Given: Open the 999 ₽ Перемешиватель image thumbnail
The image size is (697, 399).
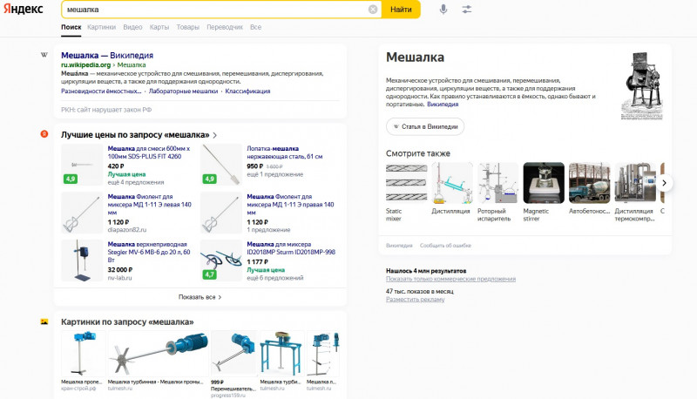Looking at the screenshot, I should (234, 354).
